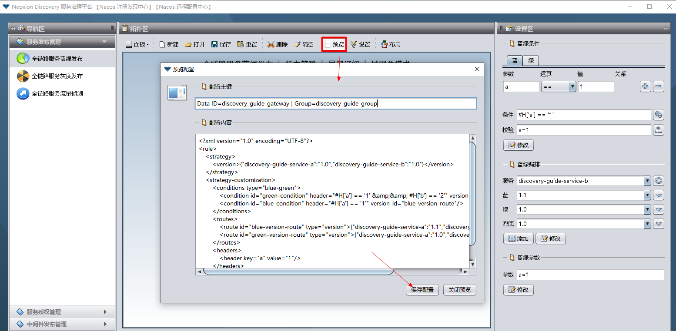This screenshot has width=676, height=331.
Task: Collapse the 服务发布管理 section
Action: [62, 42]
